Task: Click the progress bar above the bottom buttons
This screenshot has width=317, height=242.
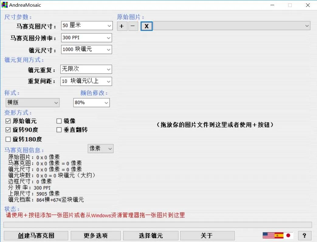Action: pos(158,225)
